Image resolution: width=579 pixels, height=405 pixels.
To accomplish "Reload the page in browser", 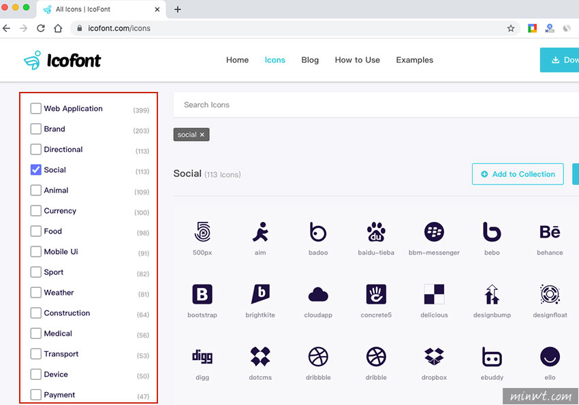I will [x=41, y=29].
